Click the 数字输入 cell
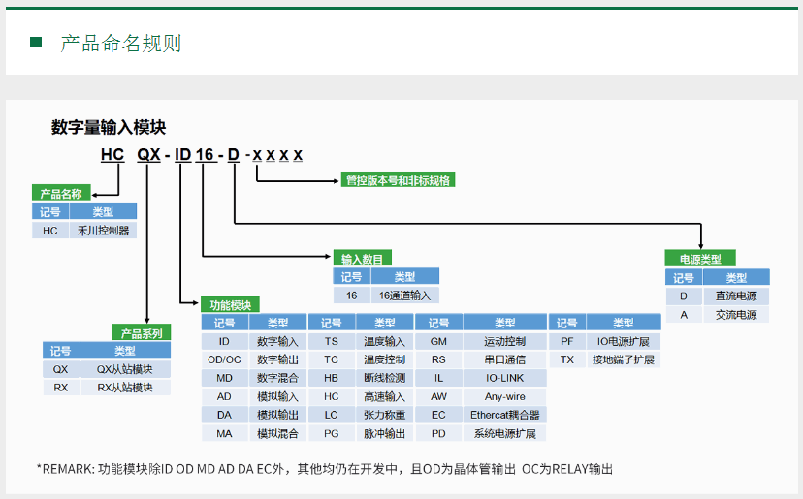The image size is (803, 499). point(277,341)
